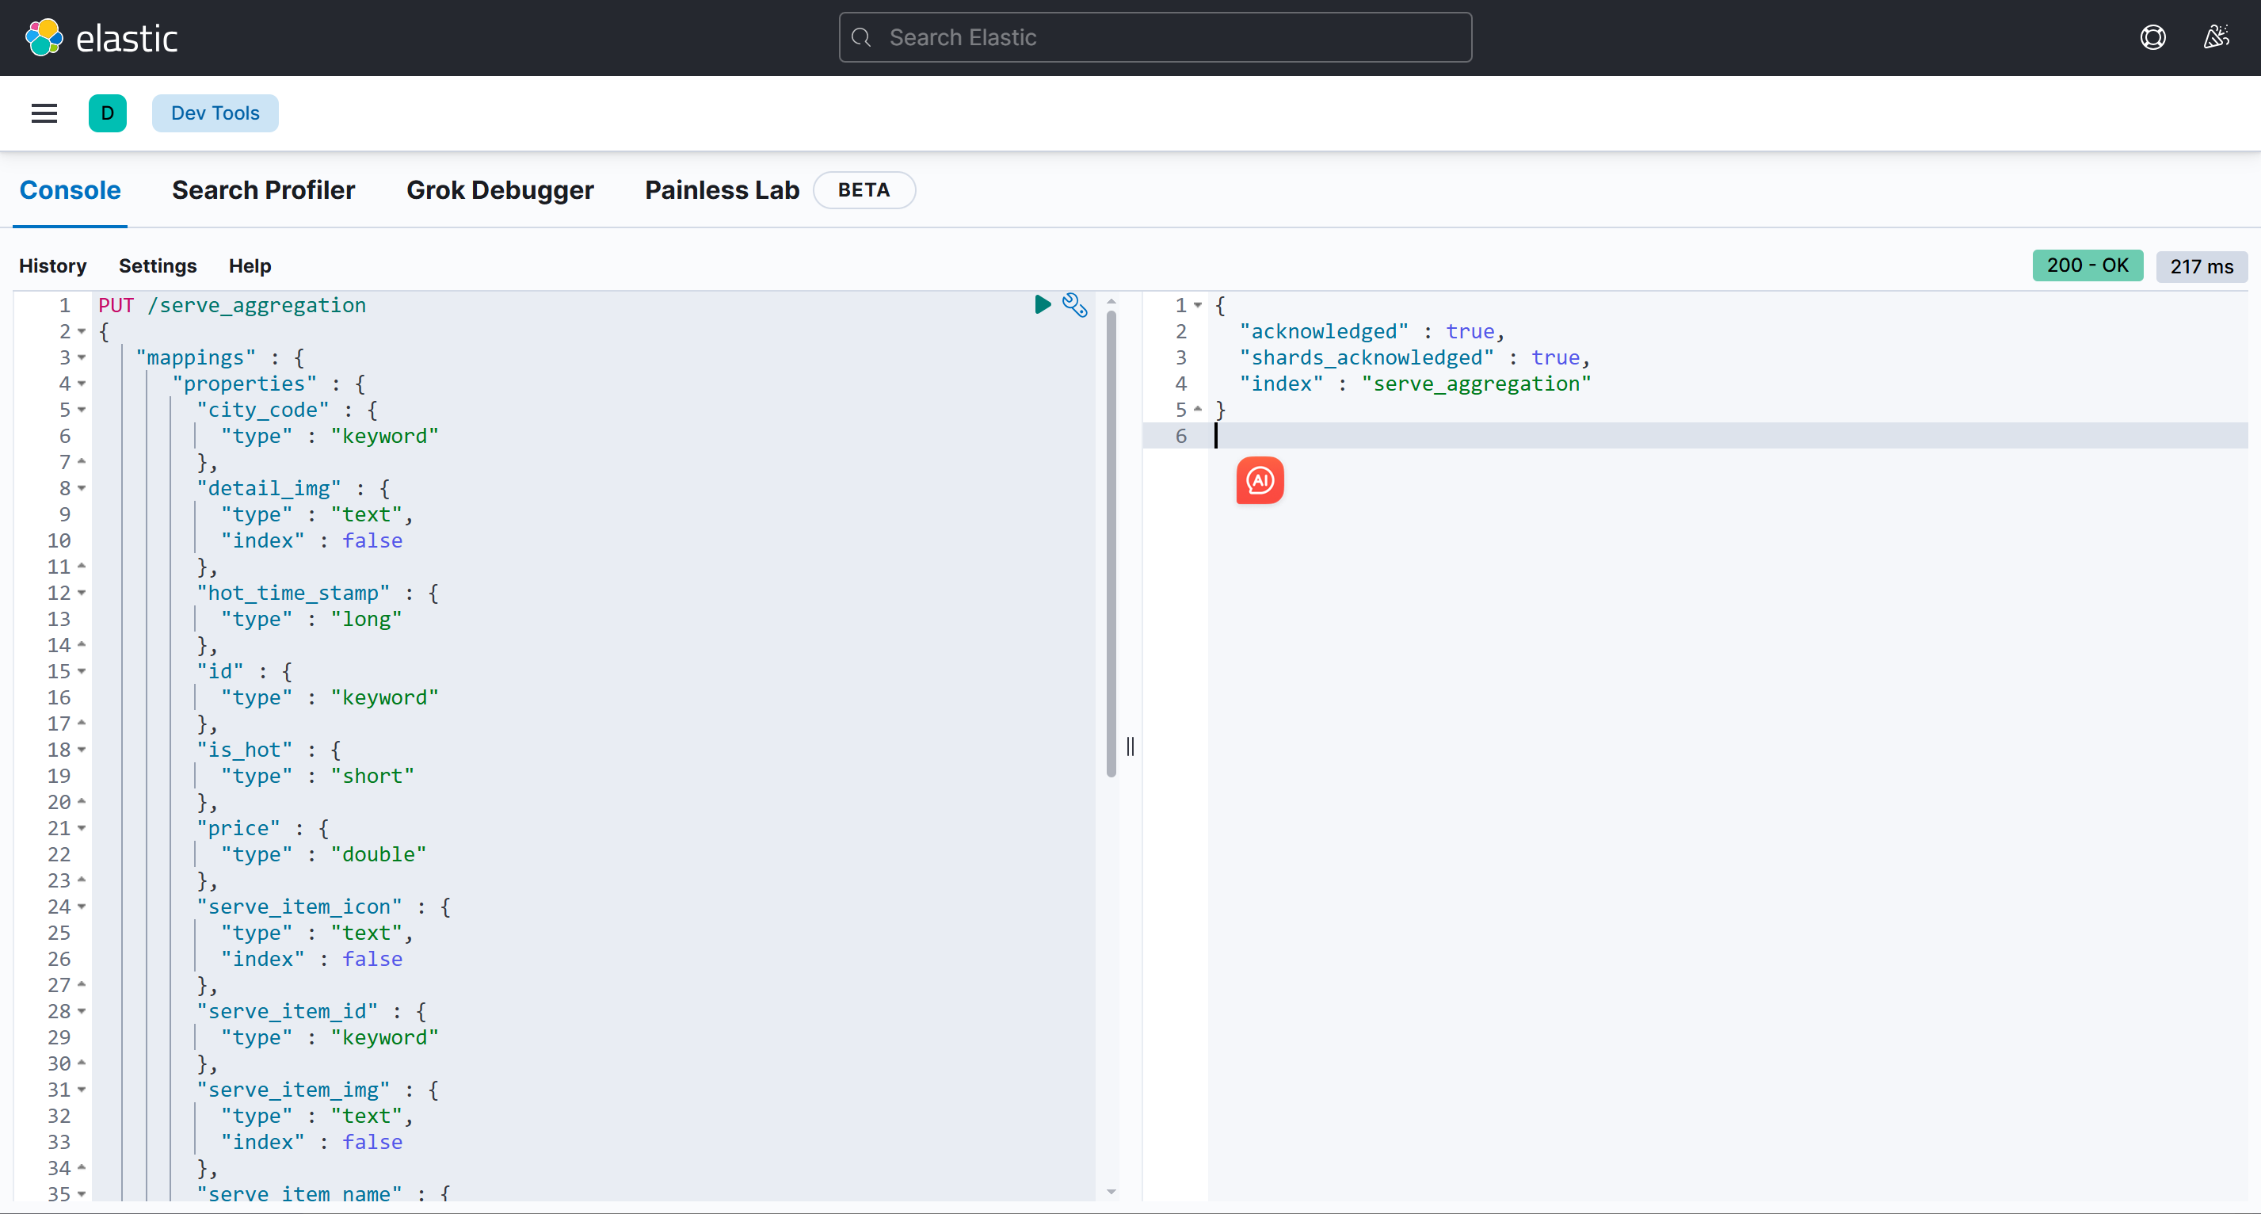
Task: Switch to the Search Profiler tab
Action: (x=263, y=190)
